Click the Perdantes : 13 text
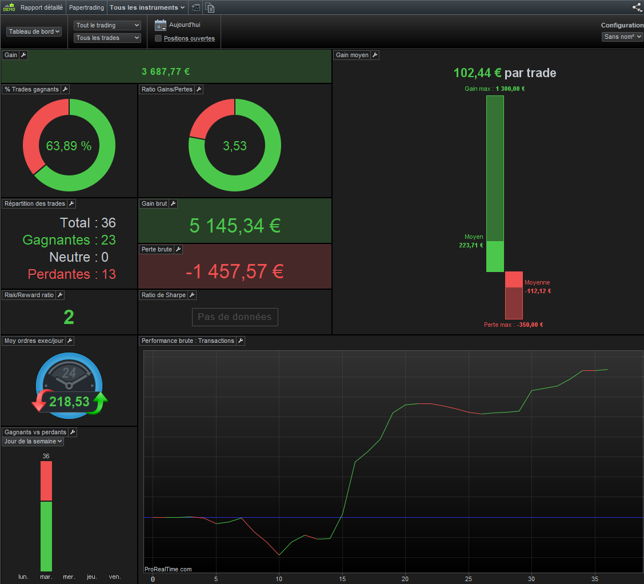 72,274
